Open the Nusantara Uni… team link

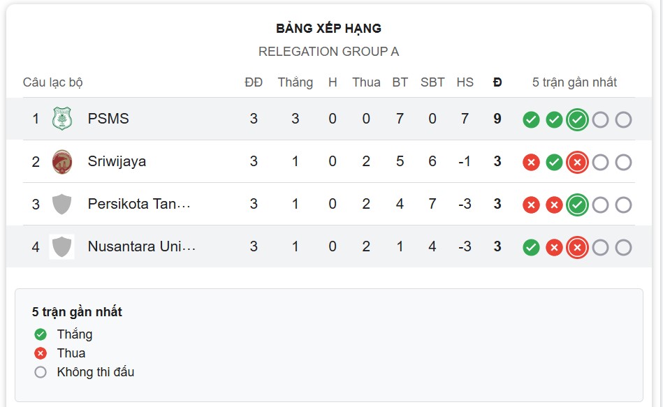tap(142, 246)
